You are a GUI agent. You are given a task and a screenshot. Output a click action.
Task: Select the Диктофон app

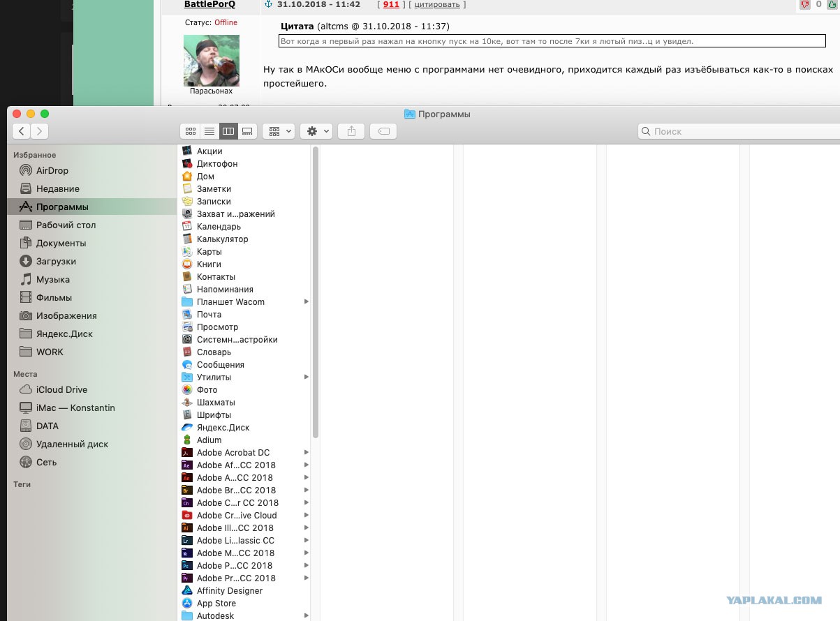244,163
